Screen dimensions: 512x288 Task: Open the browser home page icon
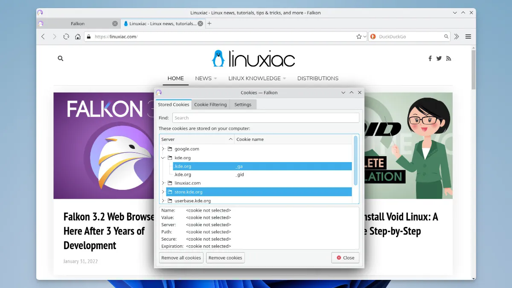tap(78, 37)
